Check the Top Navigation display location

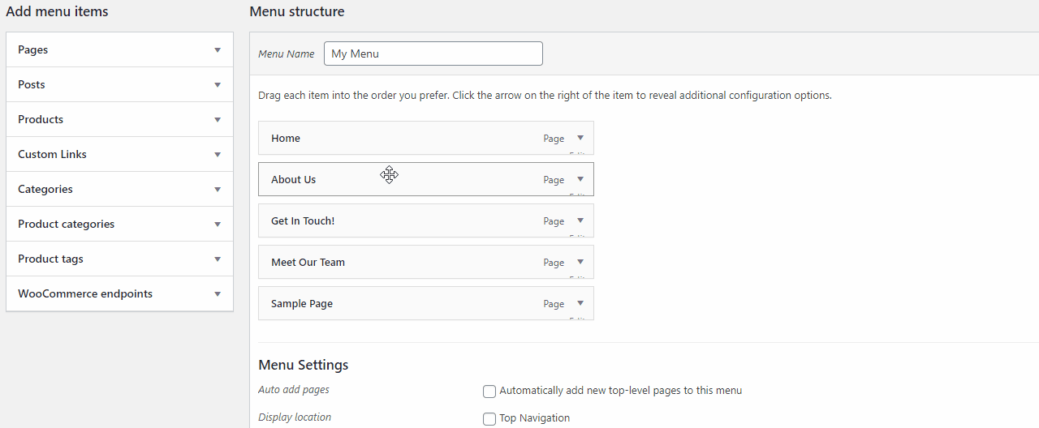coord(489,419)
